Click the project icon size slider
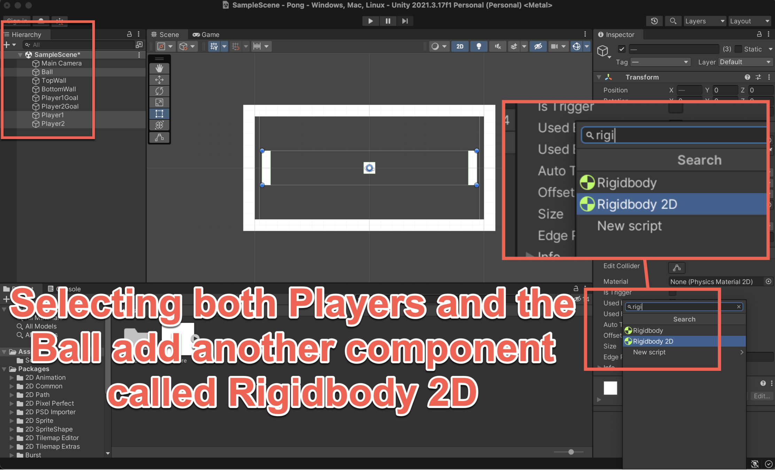This screenshot has height=470, width=775. 571,452
